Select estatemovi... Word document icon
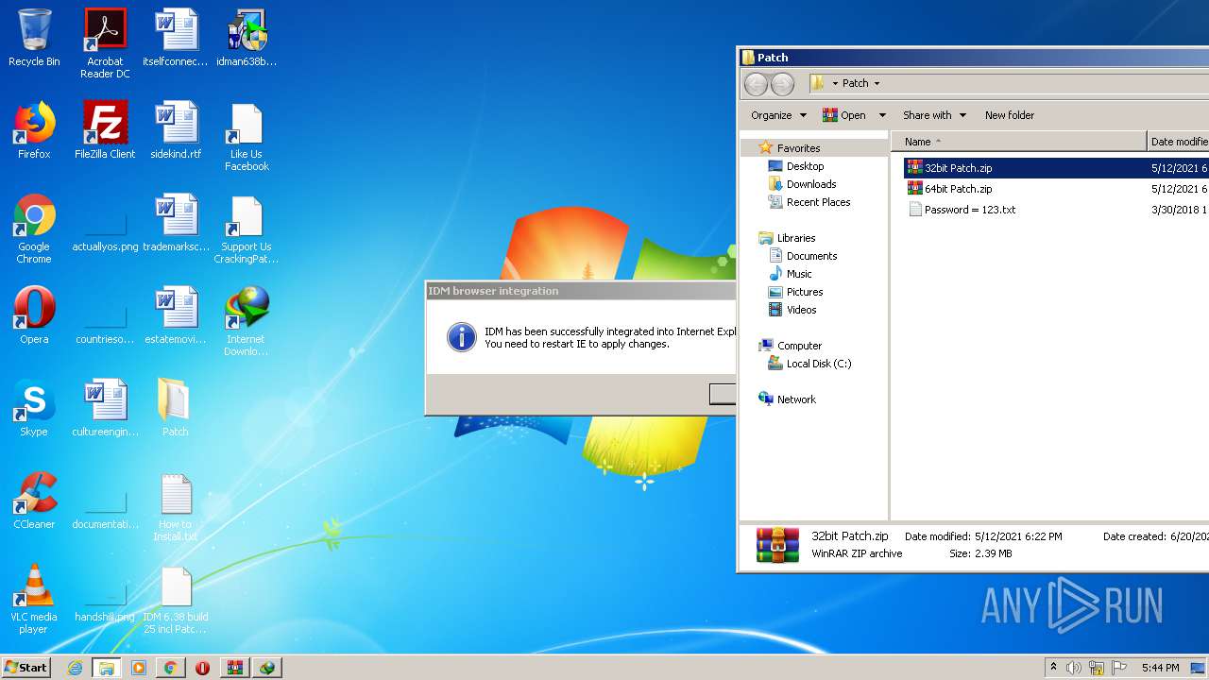 (x=176, y=316)
